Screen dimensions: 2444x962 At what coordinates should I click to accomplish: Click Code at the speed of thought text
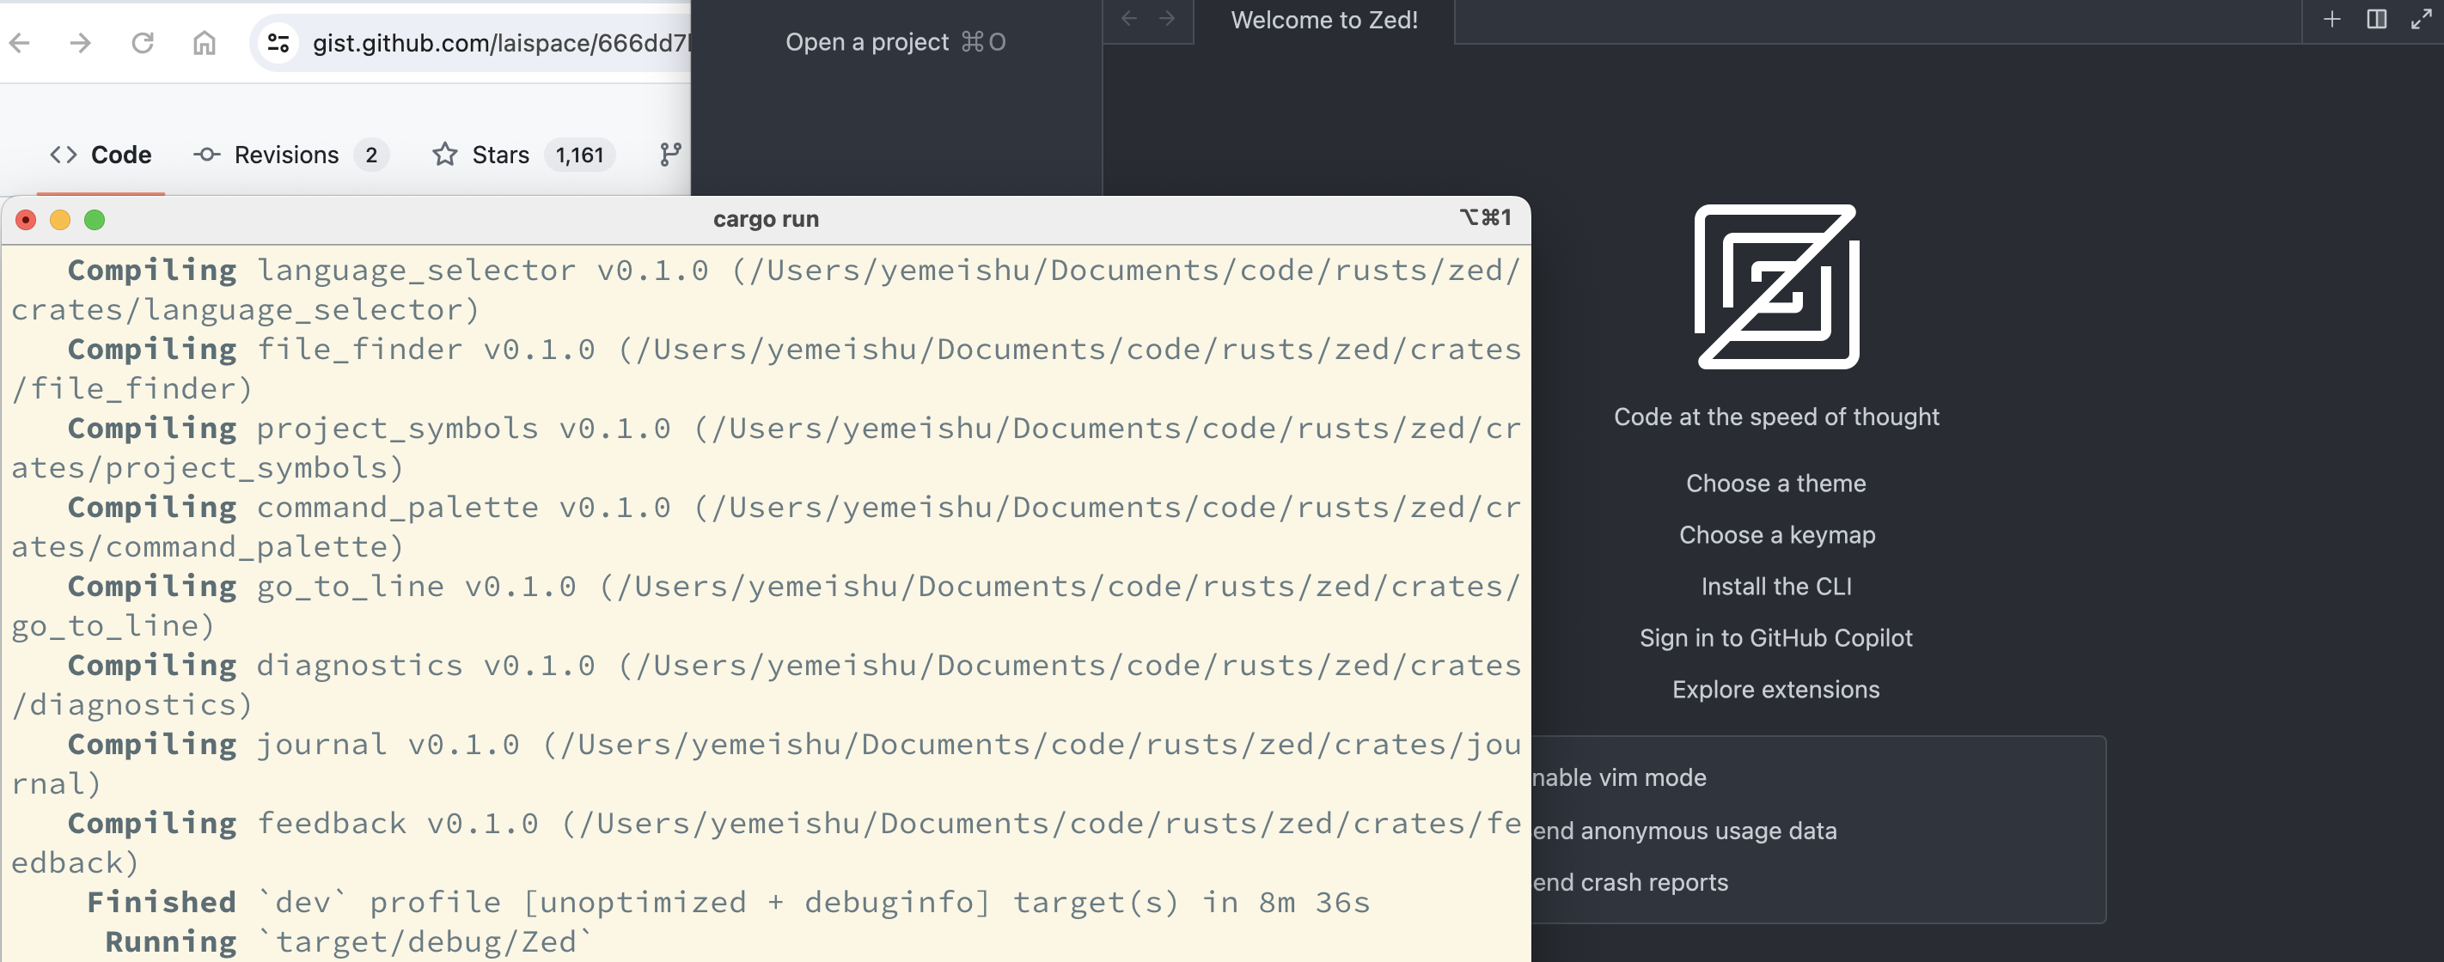tap(1776, 417)
